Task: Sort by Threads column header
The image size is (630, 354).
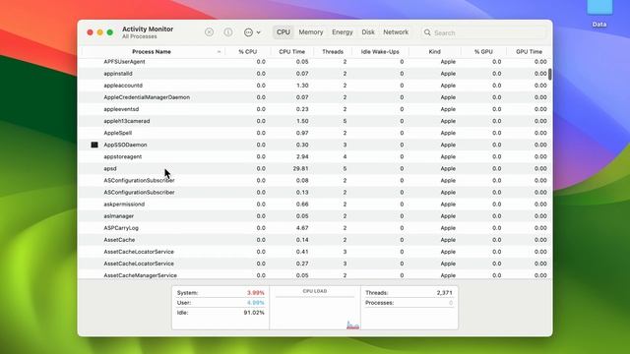Action: click(333, 52)
